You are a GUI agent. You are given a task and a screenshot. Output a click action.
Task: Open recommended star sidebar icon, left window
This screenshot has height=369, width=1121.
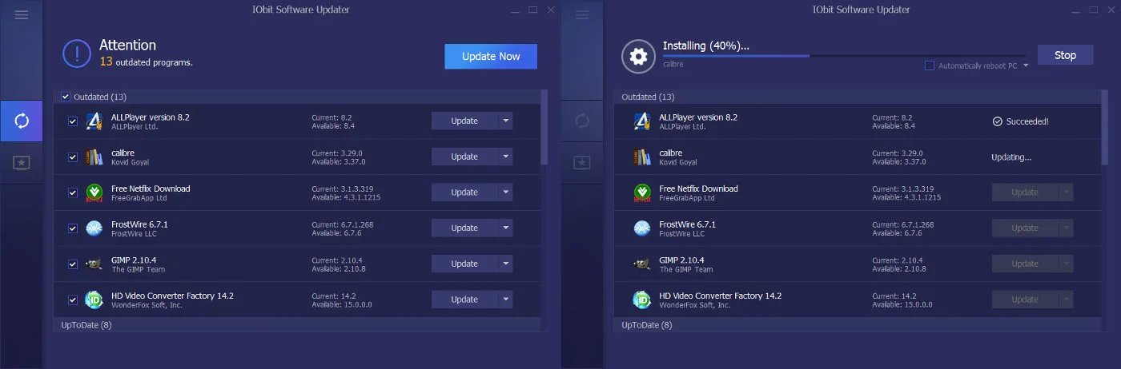click(22, 162)
